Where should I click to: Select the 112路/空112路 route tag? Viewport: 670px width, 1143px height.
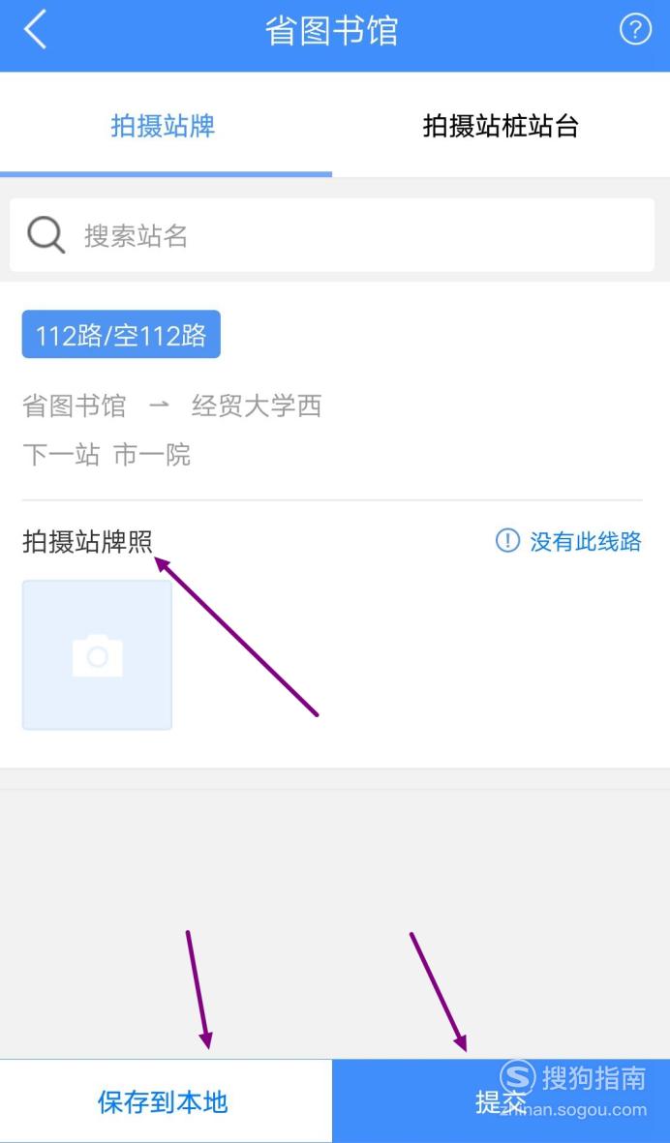(121, 335)
